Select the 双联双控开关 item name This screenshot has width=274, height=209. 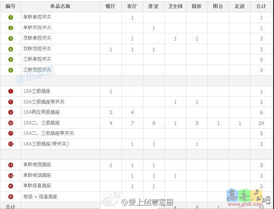click(x=37, y=49)
